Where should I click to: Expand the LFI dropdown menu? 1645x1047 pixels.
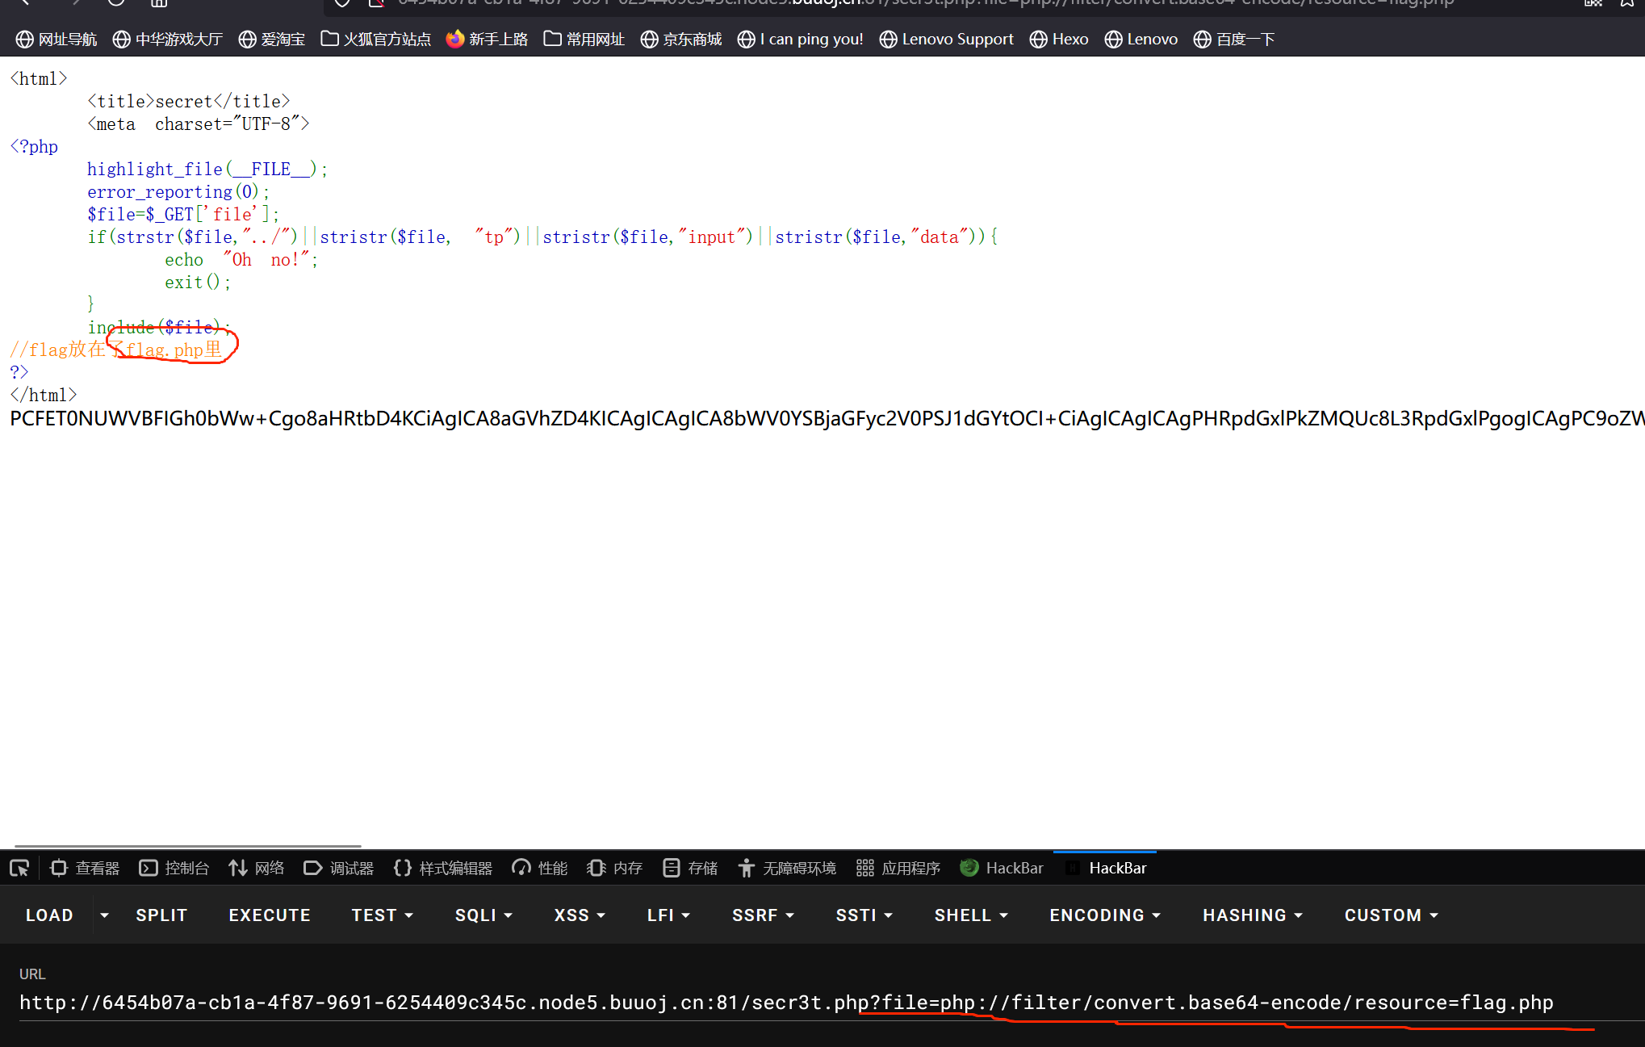pos(668,915)
